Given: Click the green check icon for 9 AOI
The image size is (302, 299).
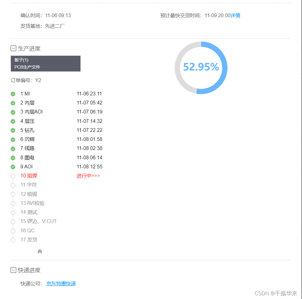Looking at the screenshot, I should pyautogui.click(x=13, y=167).
